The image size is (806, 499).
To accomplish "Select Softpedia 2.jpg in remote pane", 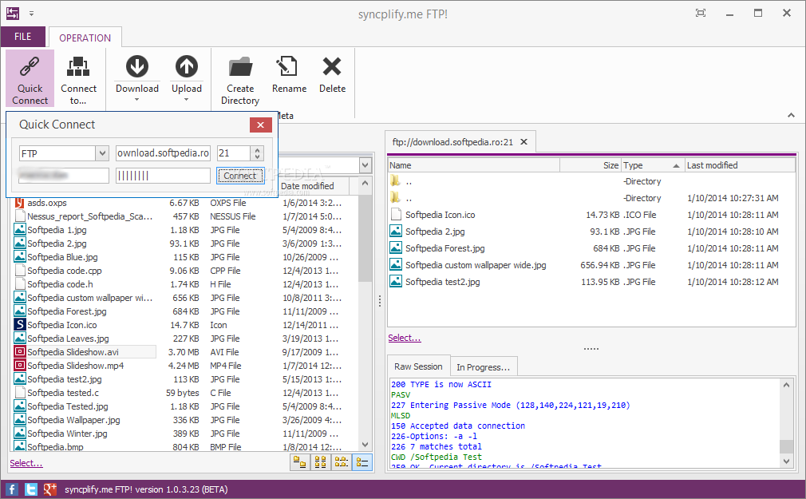I will [x=435, y=232].
